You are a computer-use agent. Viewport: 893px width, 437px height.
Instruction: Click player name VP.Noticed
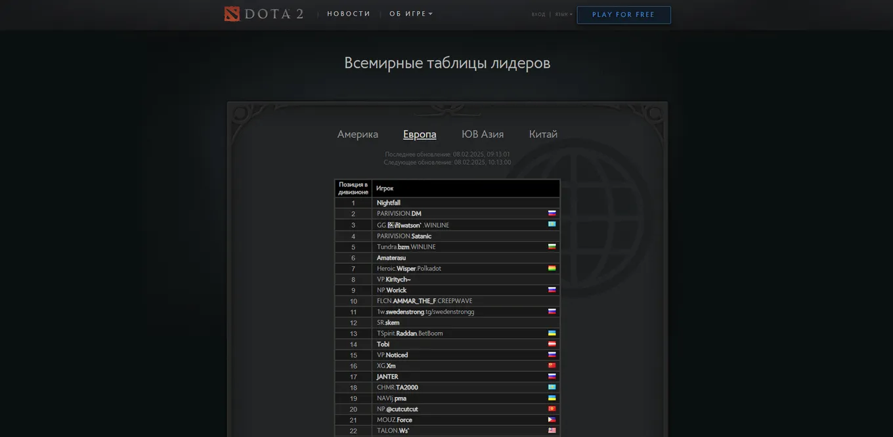point(392,355)
